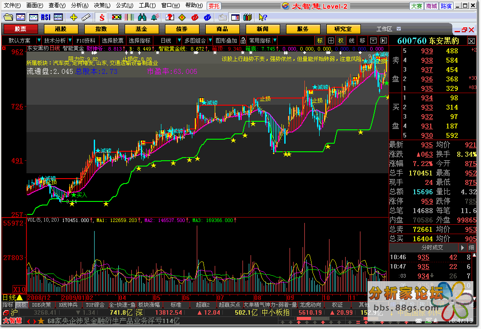Viewport: 481px width, 329px height.
Task: Click the 大智慧 logo in status bar
Action: pyautogui.click(x=13, y=321)
